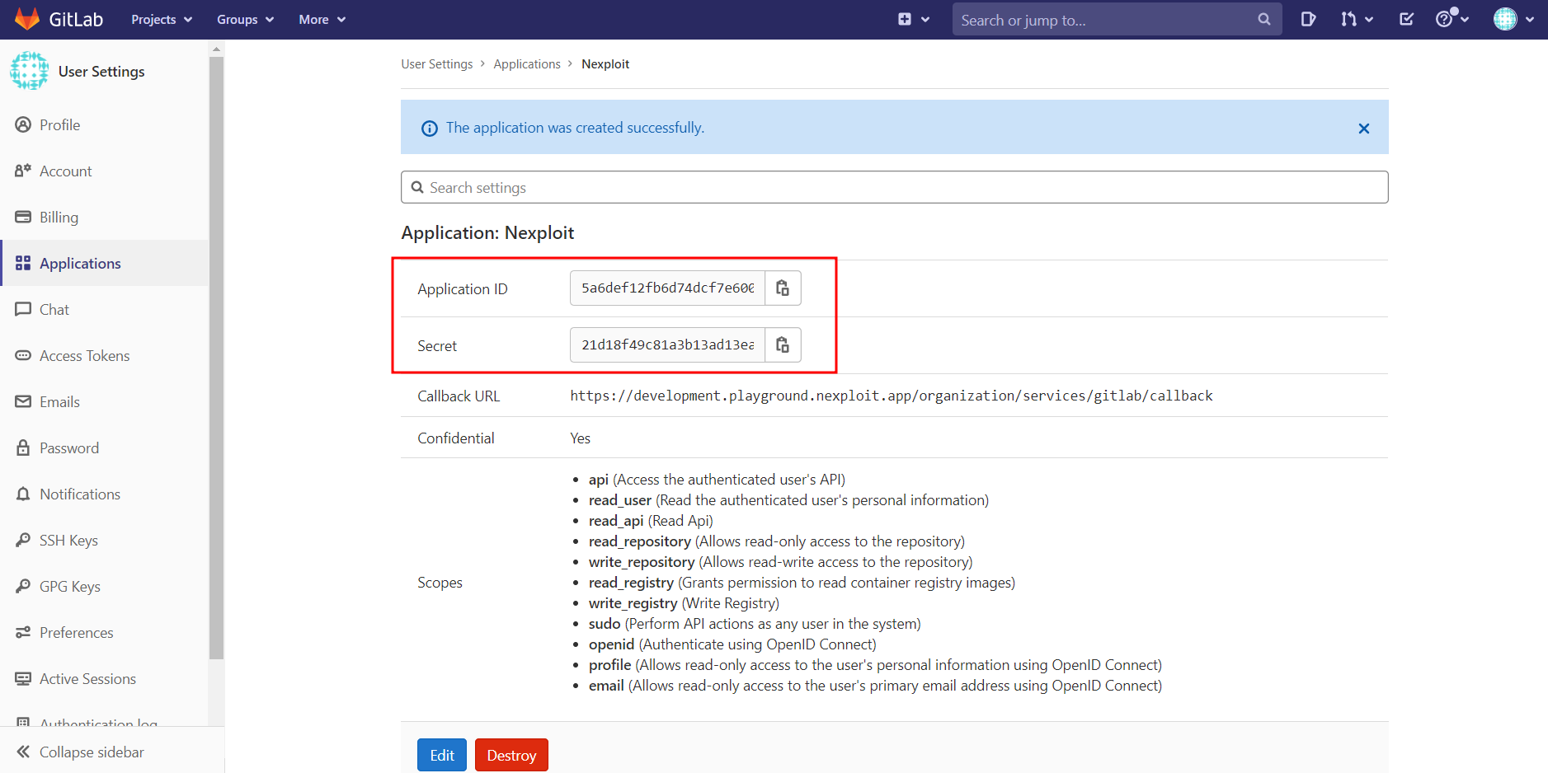Click the SSH Keys key icon
This screenshot has width=1548, height=773.
click(x=23, y=540)
